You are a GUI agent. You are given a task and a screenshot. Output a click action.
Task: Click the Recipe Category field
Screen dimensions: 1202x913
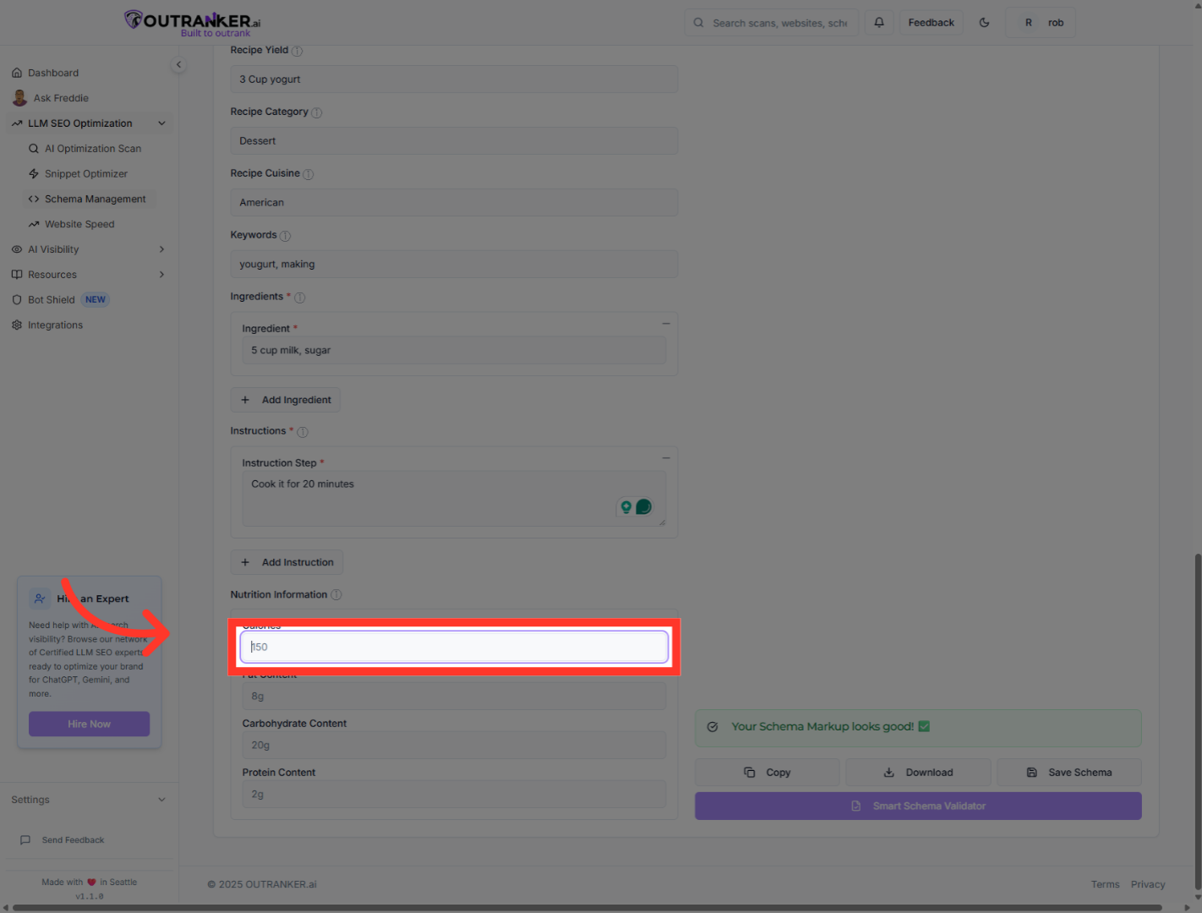point(454,141)
